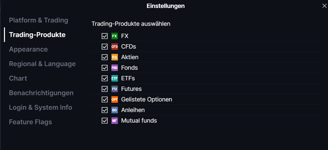This screenshot has width=328, height=150.
Task: Uncheck the FX checkbox
Action: [104, 36]
